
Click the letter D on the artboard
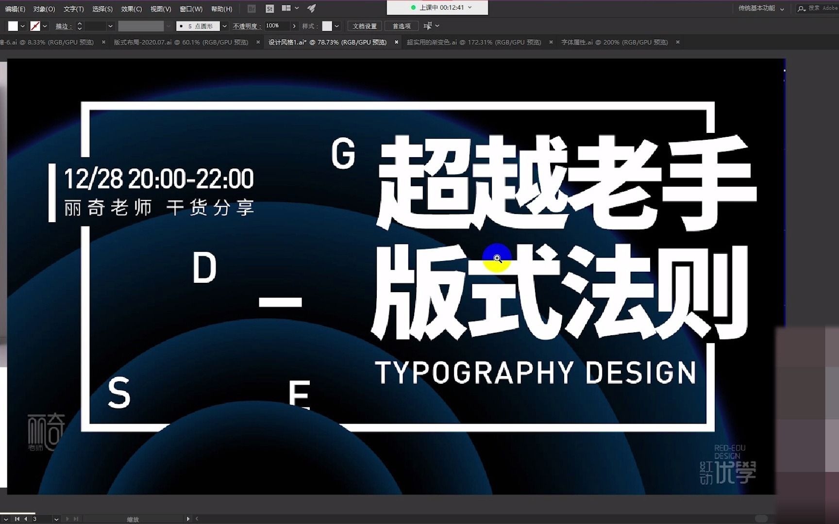(204, 267)
